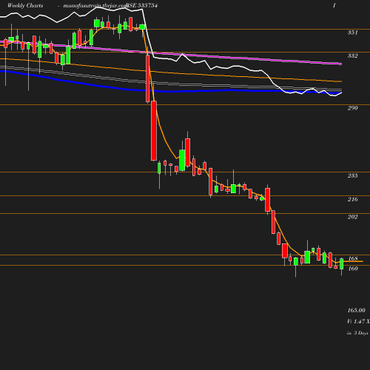This screenshot has height=370, width=370.
Task: Click the BSE 535754 symbol label
Action: (142, 5)
